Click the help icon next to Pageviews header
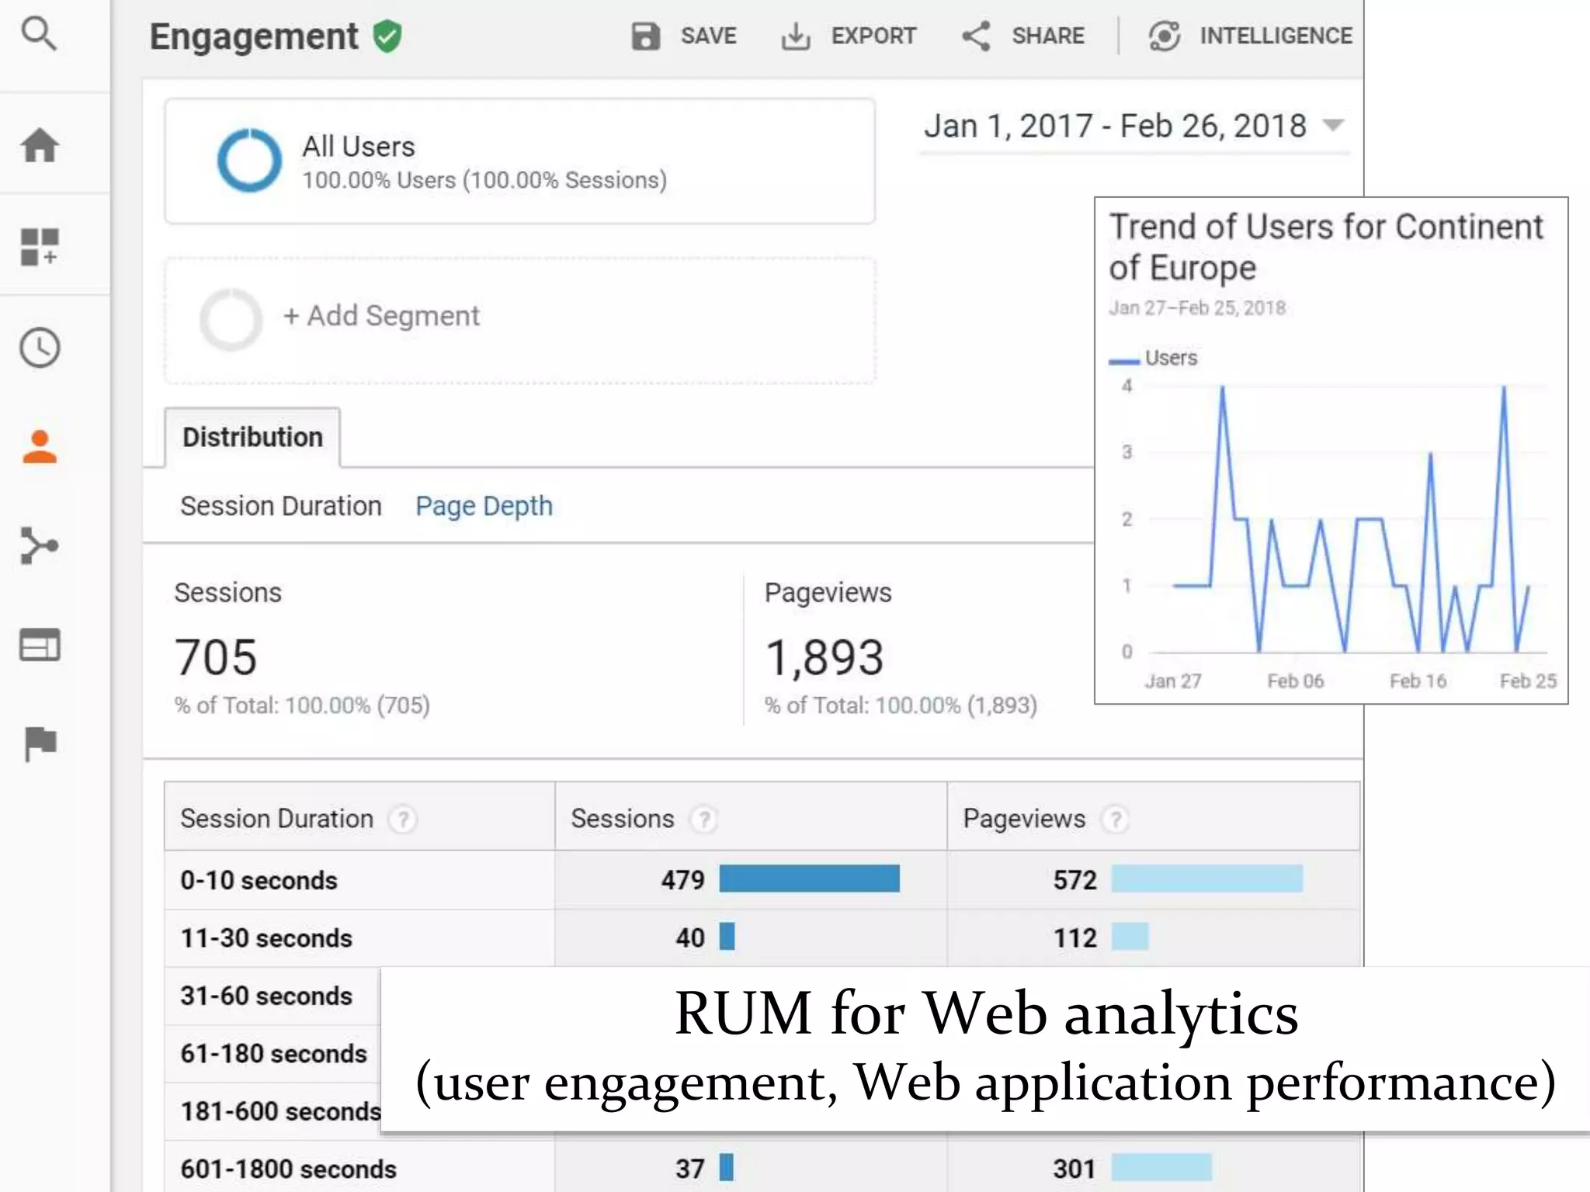1590x1192 pixels. [1115, 819]
